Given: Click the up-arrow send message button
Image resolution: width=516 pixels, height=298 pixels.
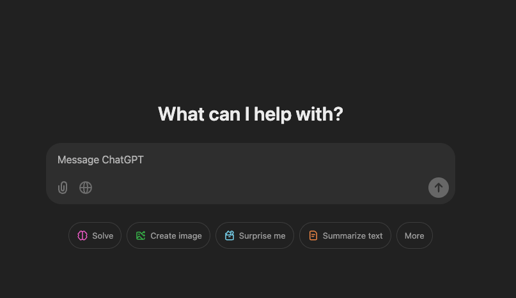Looking at the screenshot, I should (x=439, y=188).
